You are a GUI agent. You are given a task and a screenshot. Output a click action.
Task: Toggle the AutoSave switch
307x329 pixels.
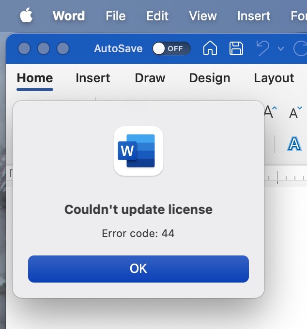(171, 48)
